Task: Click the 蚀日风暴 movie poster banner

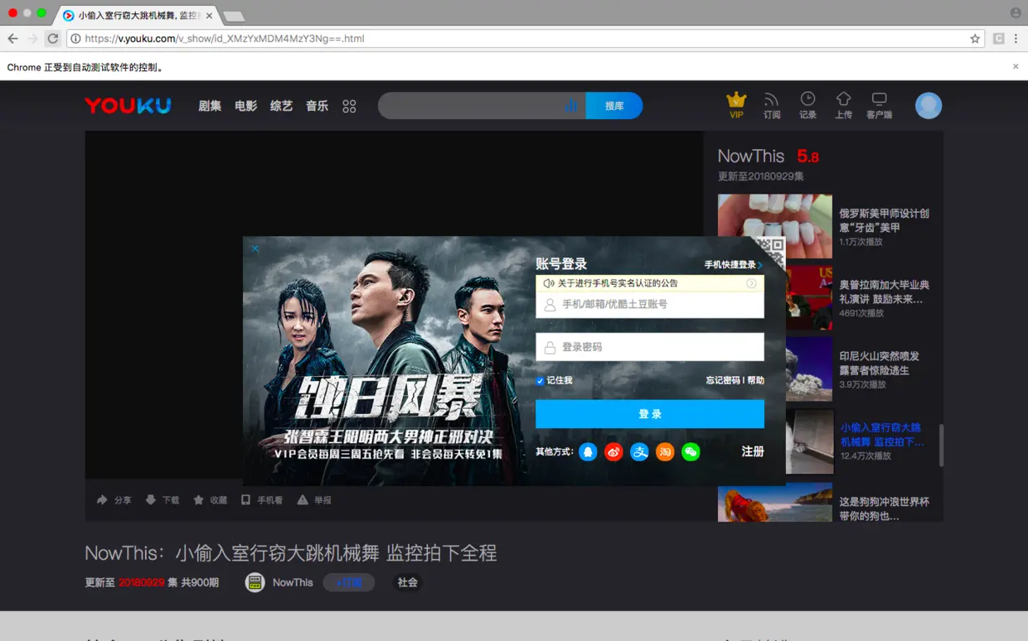Action: coord(385,361)
